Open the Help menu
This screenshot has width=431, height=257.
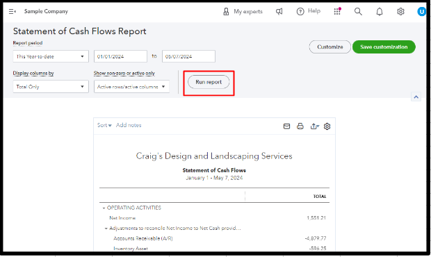[309, 11]
